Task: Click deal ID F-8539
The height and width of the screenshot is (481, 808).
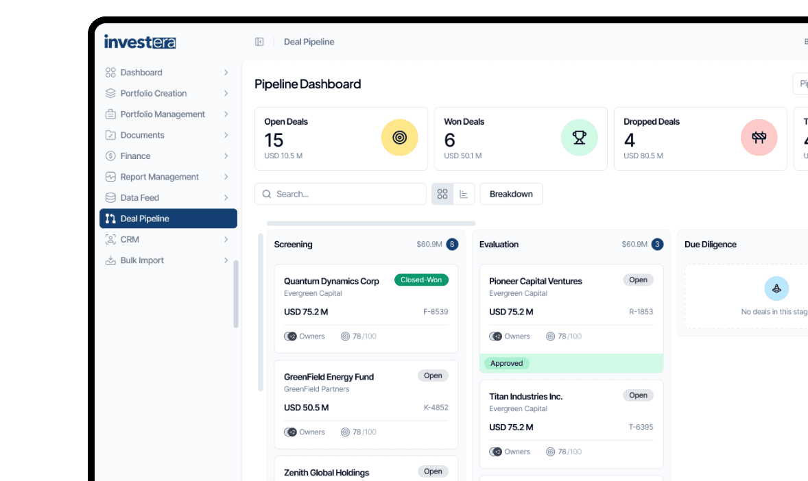Action: (x=436, y=312)
